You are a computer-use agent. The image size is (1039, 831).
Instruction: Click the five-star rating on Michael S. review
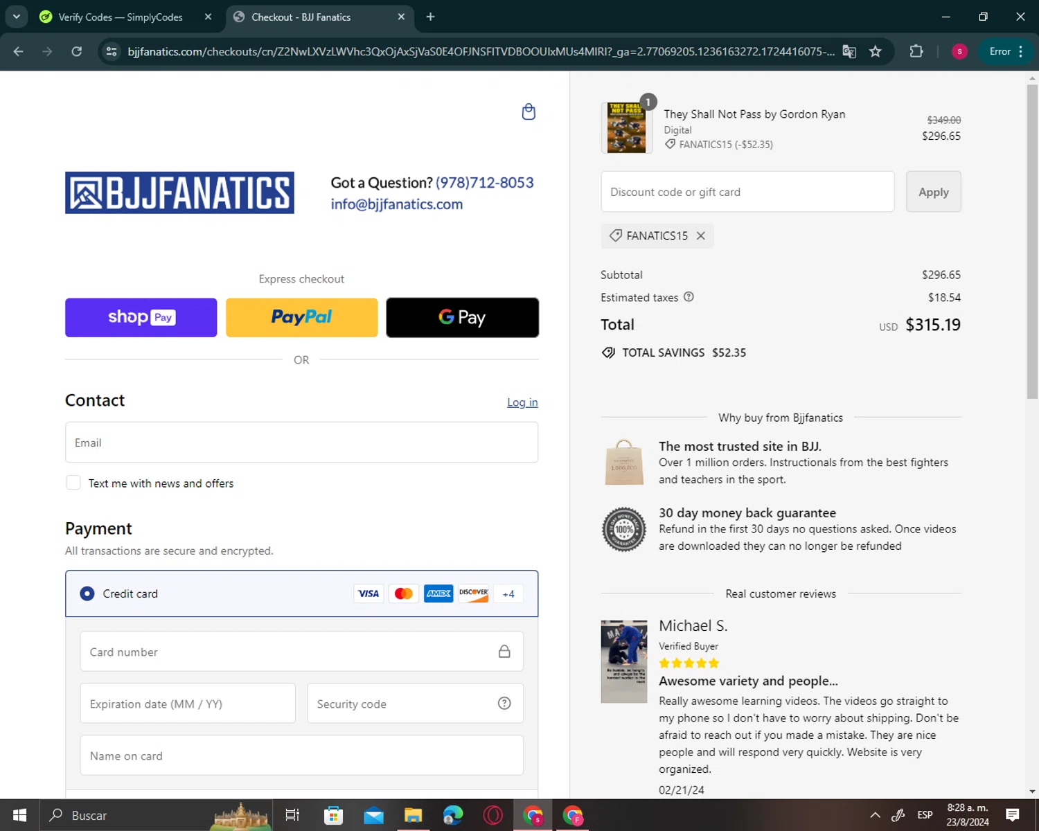tap(689, 663)
